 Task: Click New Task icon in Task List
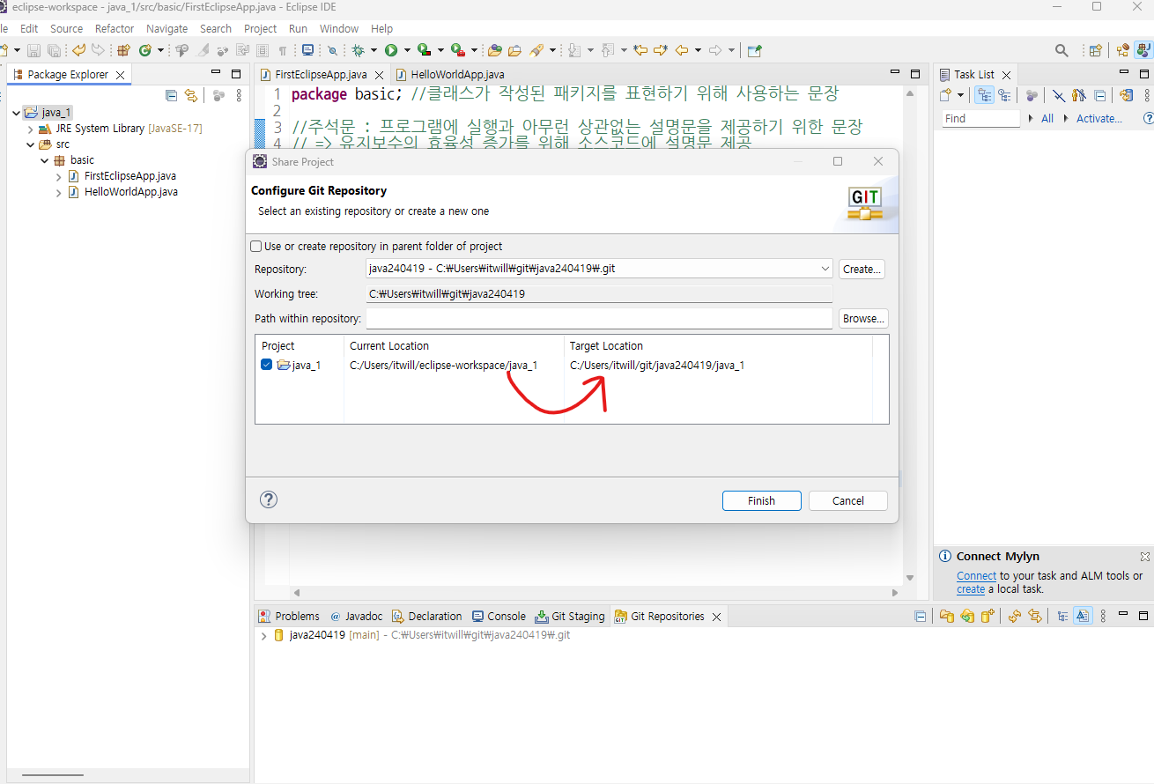945,95
